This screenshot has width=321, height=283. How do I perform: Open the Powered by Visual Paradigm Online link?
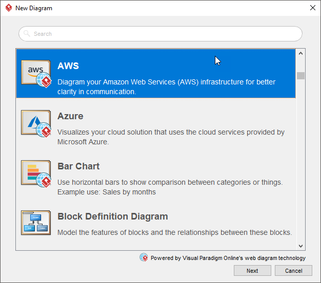pyautogui.click(x=228, y=258)
